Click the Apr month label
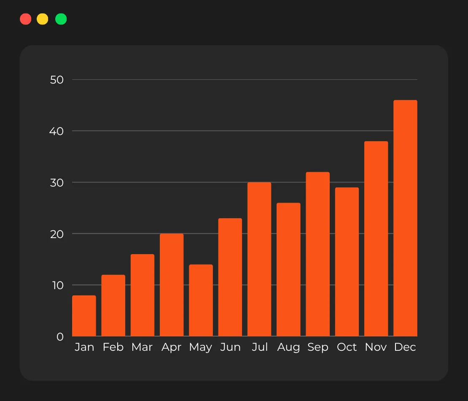The height and width of the screenshot is (401, 468). point(171,348)
